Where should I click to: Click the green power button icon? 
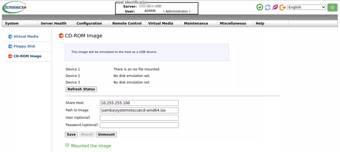coord(333,7)
